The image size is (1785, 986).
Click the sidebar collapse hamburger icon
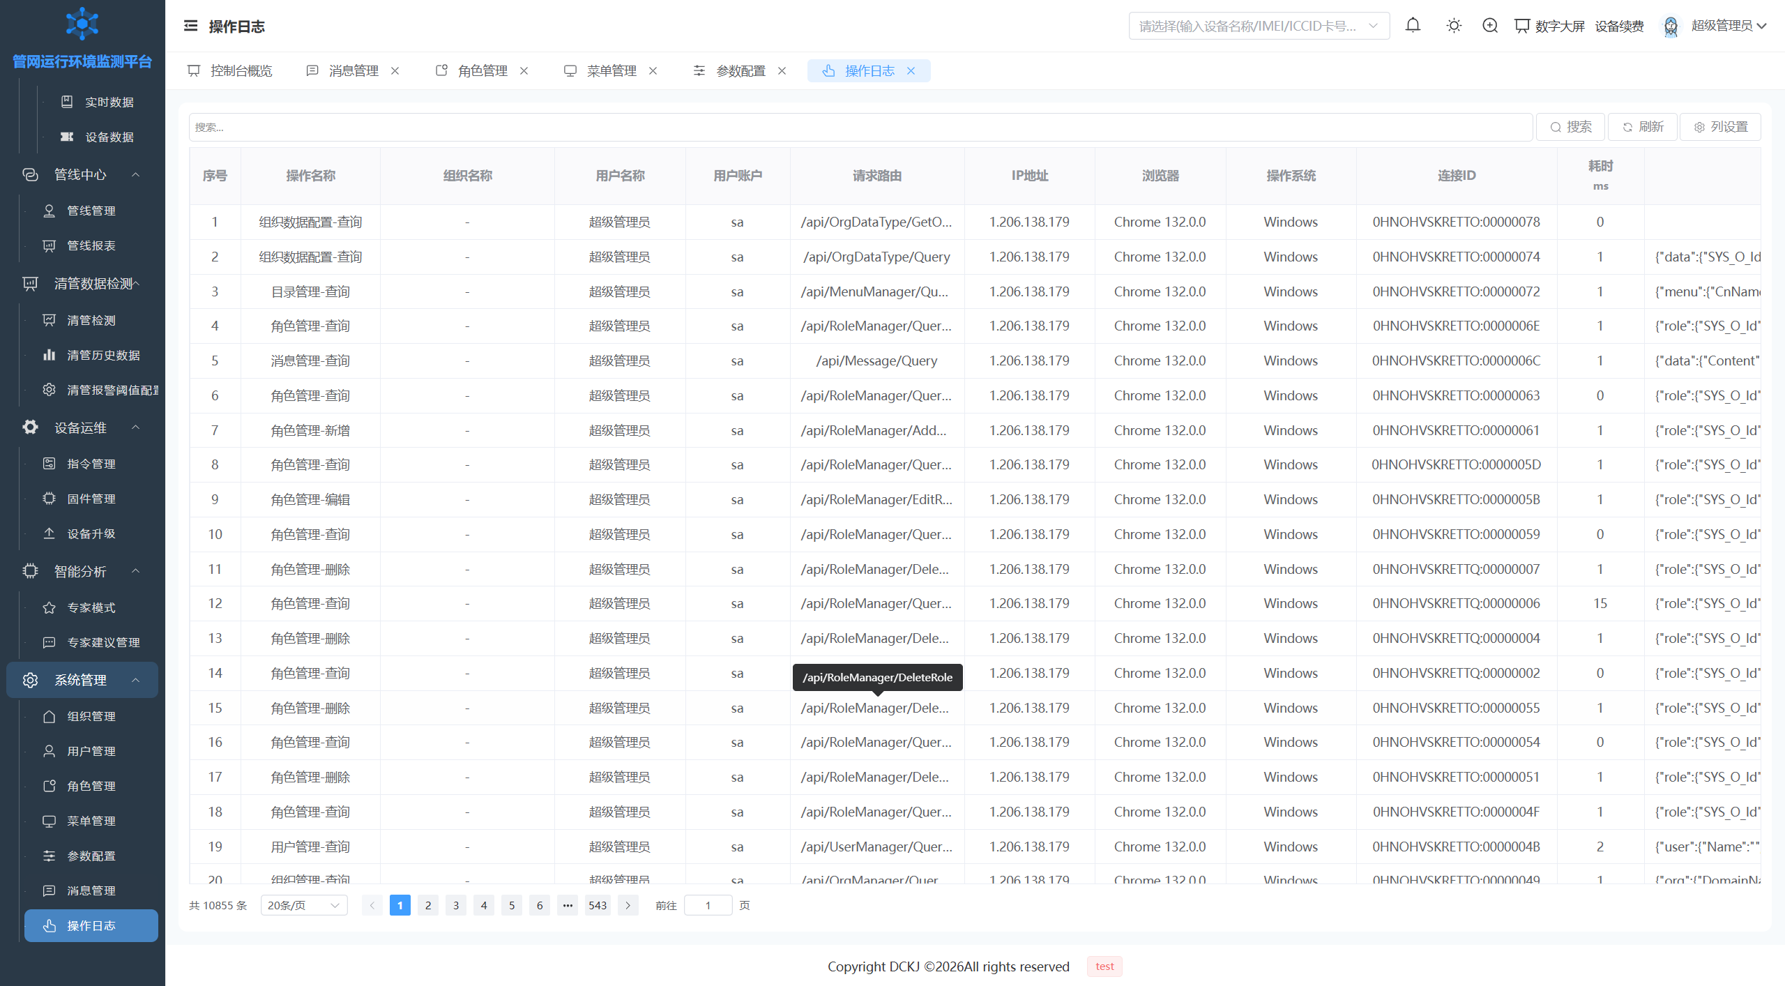pyautogui.click(x=190, y=26)
